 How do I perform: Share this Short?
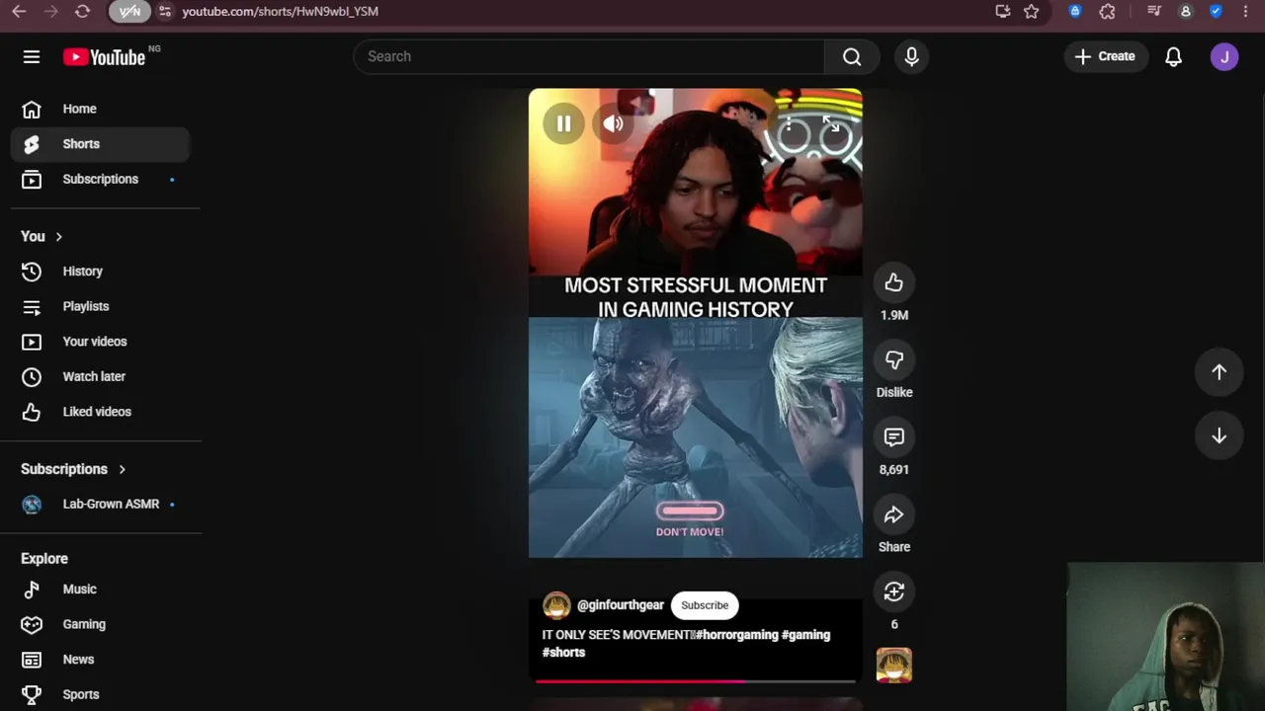point(893,514)
